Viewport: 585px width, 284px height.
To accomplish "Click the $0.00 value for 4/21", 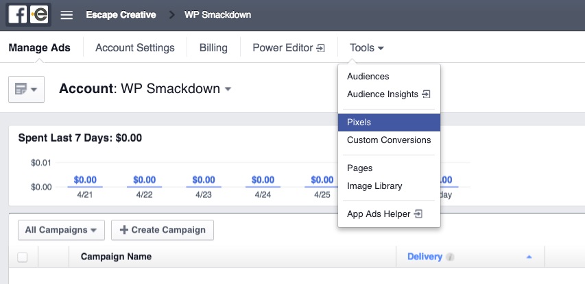I will [85, 180].
